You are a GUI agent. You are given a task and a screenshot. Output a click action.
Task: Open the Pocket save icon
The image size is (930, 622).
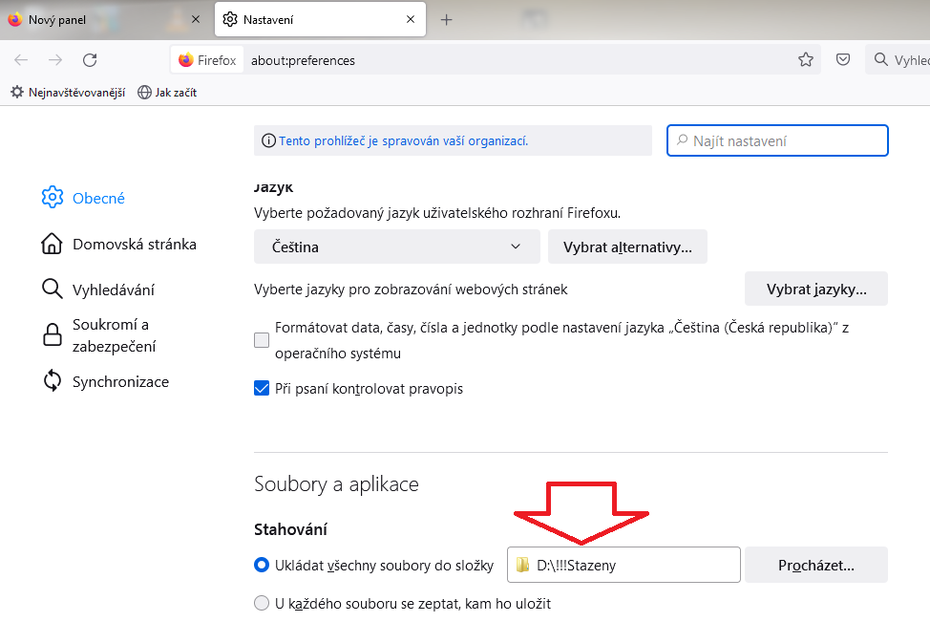(x=843, y=60)
